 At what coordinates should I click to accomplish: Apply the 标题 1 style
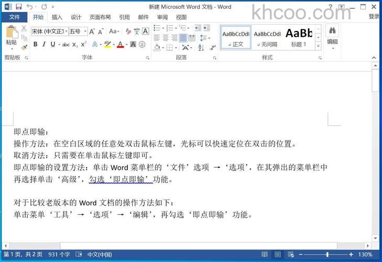coord(299,38)
